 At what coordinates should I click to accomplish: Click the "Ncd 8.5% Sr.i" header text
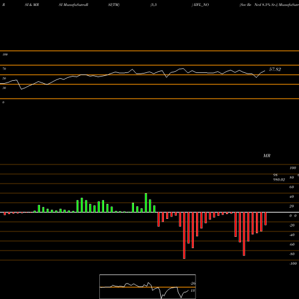(x=266, y=5)
